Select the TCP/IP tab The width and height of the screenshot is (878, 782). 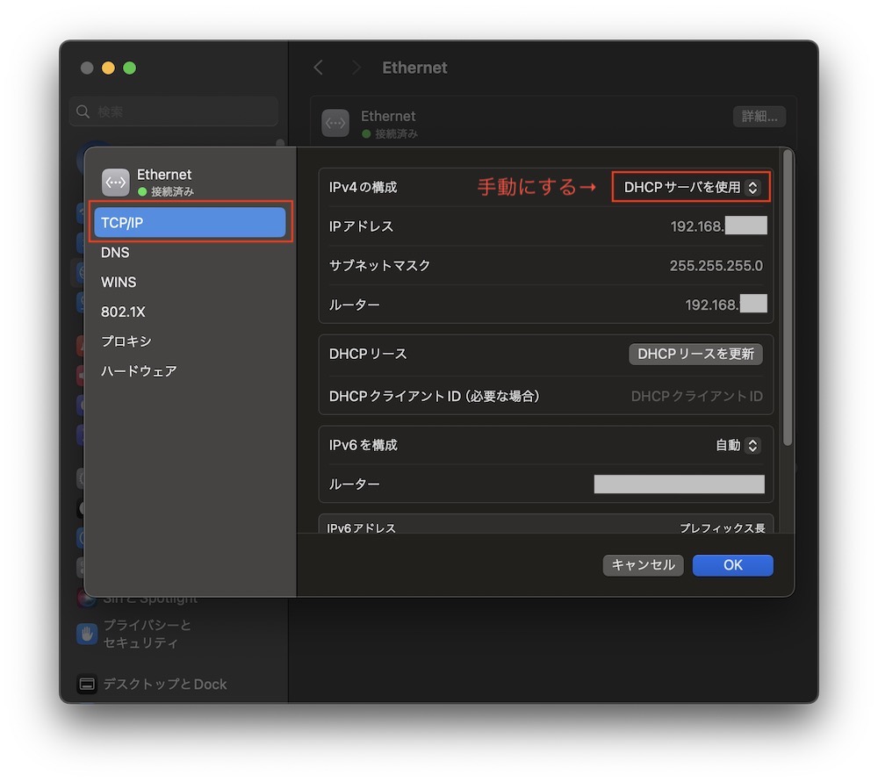tap(190, 223)
